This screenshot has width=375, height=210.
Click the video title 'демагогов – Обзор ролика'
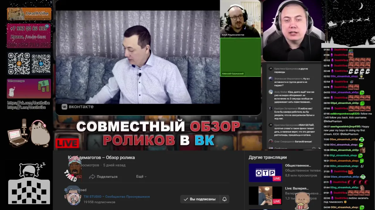pos(101,157)
